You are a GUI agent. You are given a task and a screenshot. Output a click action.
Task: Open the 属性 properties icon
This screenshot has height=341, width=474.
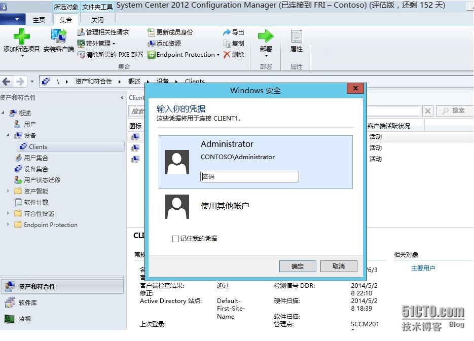[x=296, y=36]
